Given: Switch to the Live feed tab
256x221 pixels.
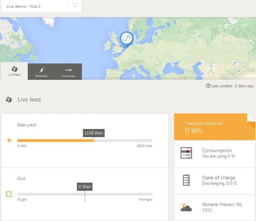Looking at the screenshot, I should pos(14,71).
